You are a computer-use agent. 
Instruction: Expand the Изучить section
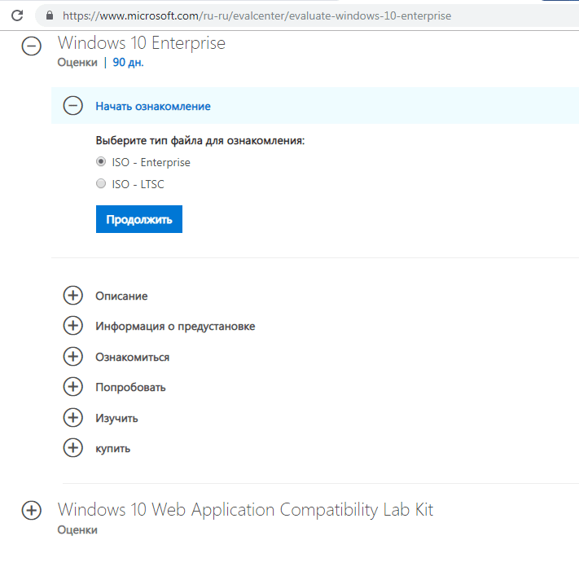click(73, 418)
